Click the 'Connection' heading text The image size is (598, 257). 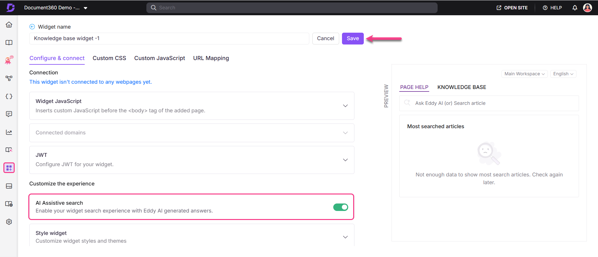[44, 72]
